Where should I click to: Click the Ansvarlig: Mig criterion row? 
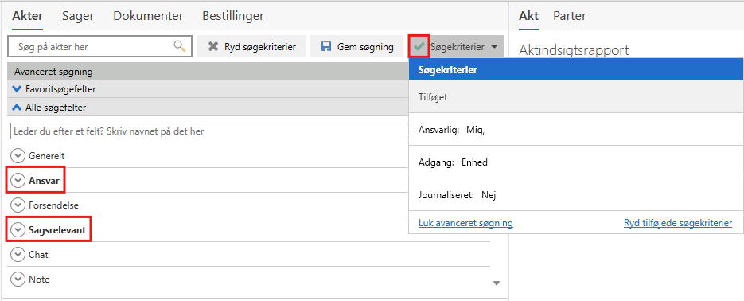pos(575,130)
